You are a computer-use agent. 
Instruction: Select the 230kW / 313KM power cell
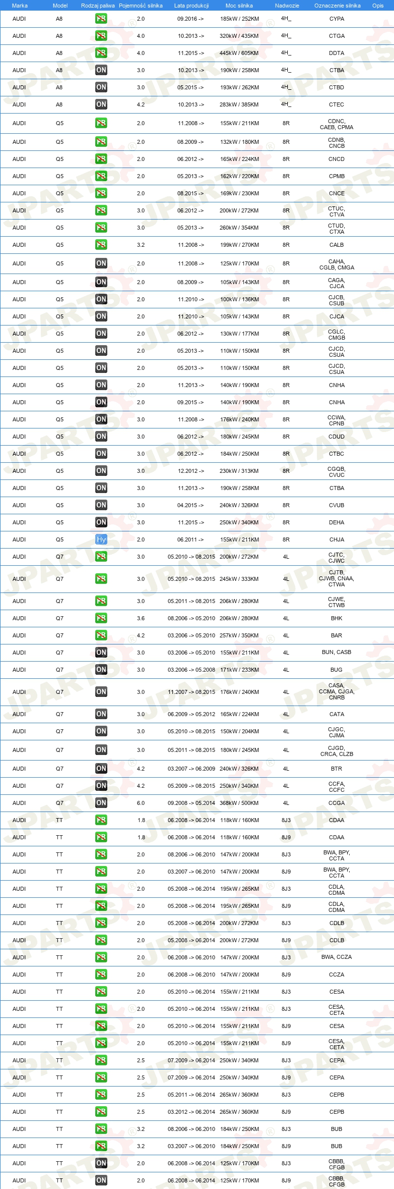[239, 471]
